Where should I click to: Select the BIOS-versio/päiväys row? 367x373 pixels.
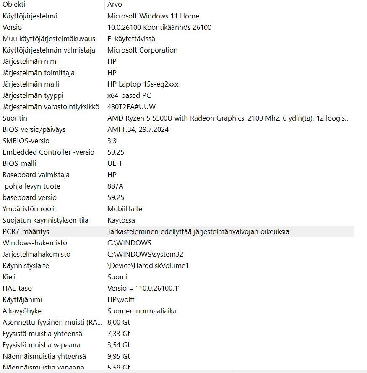pyautogui.click(x=178, y=129)
